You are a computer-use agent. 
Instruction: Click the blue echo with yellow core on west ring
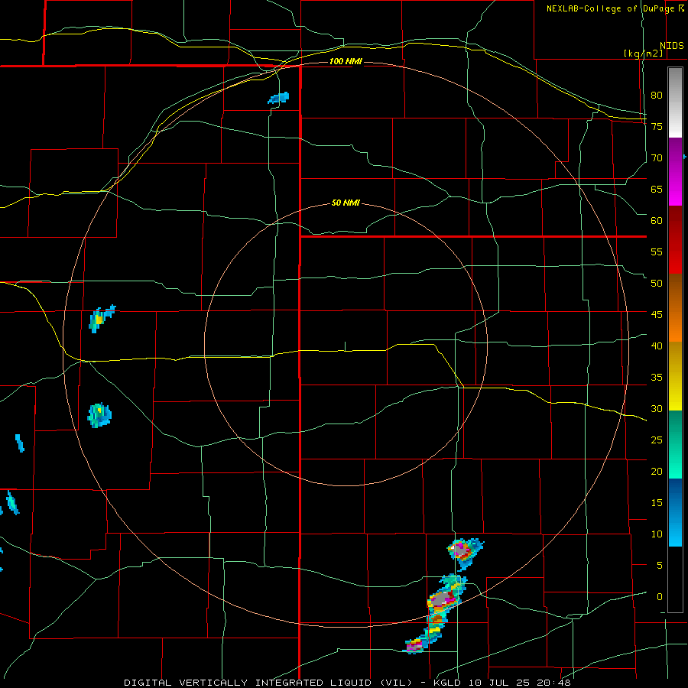101,319
